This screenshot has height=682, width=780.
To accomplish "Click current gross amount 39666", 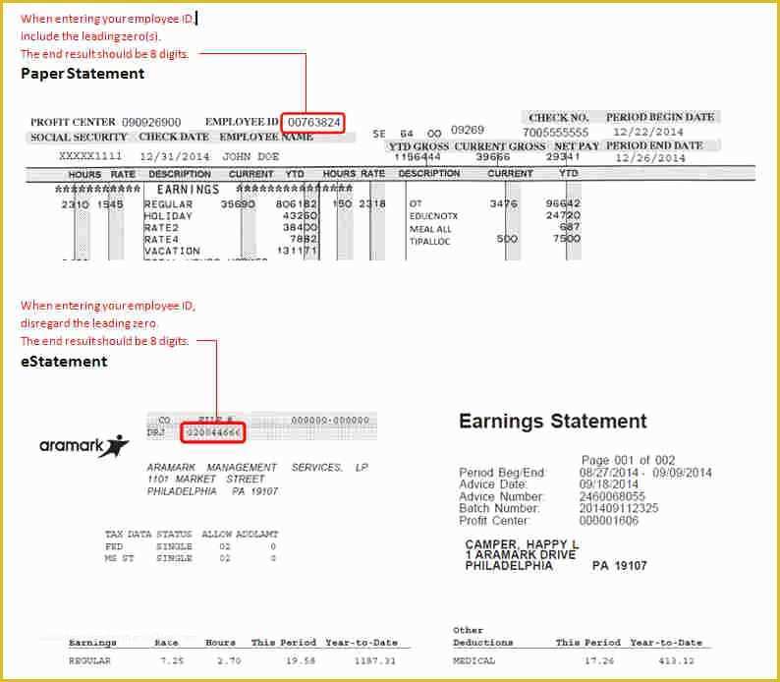I will point(492,157).
